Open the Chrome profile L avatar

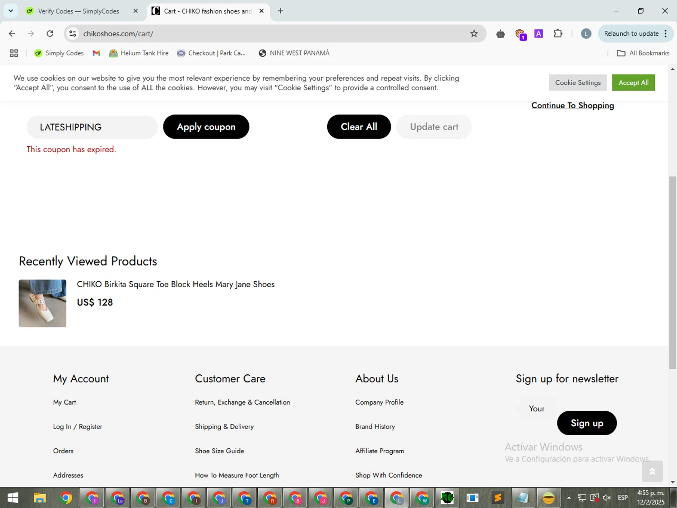point(586,33)
